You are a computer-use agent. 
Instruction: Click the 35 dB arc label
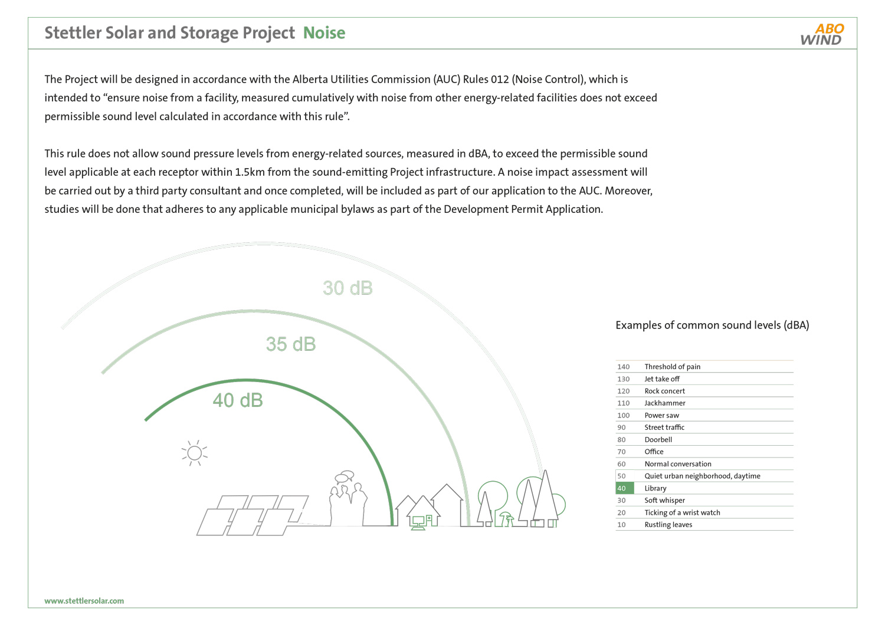click(291, 344)
